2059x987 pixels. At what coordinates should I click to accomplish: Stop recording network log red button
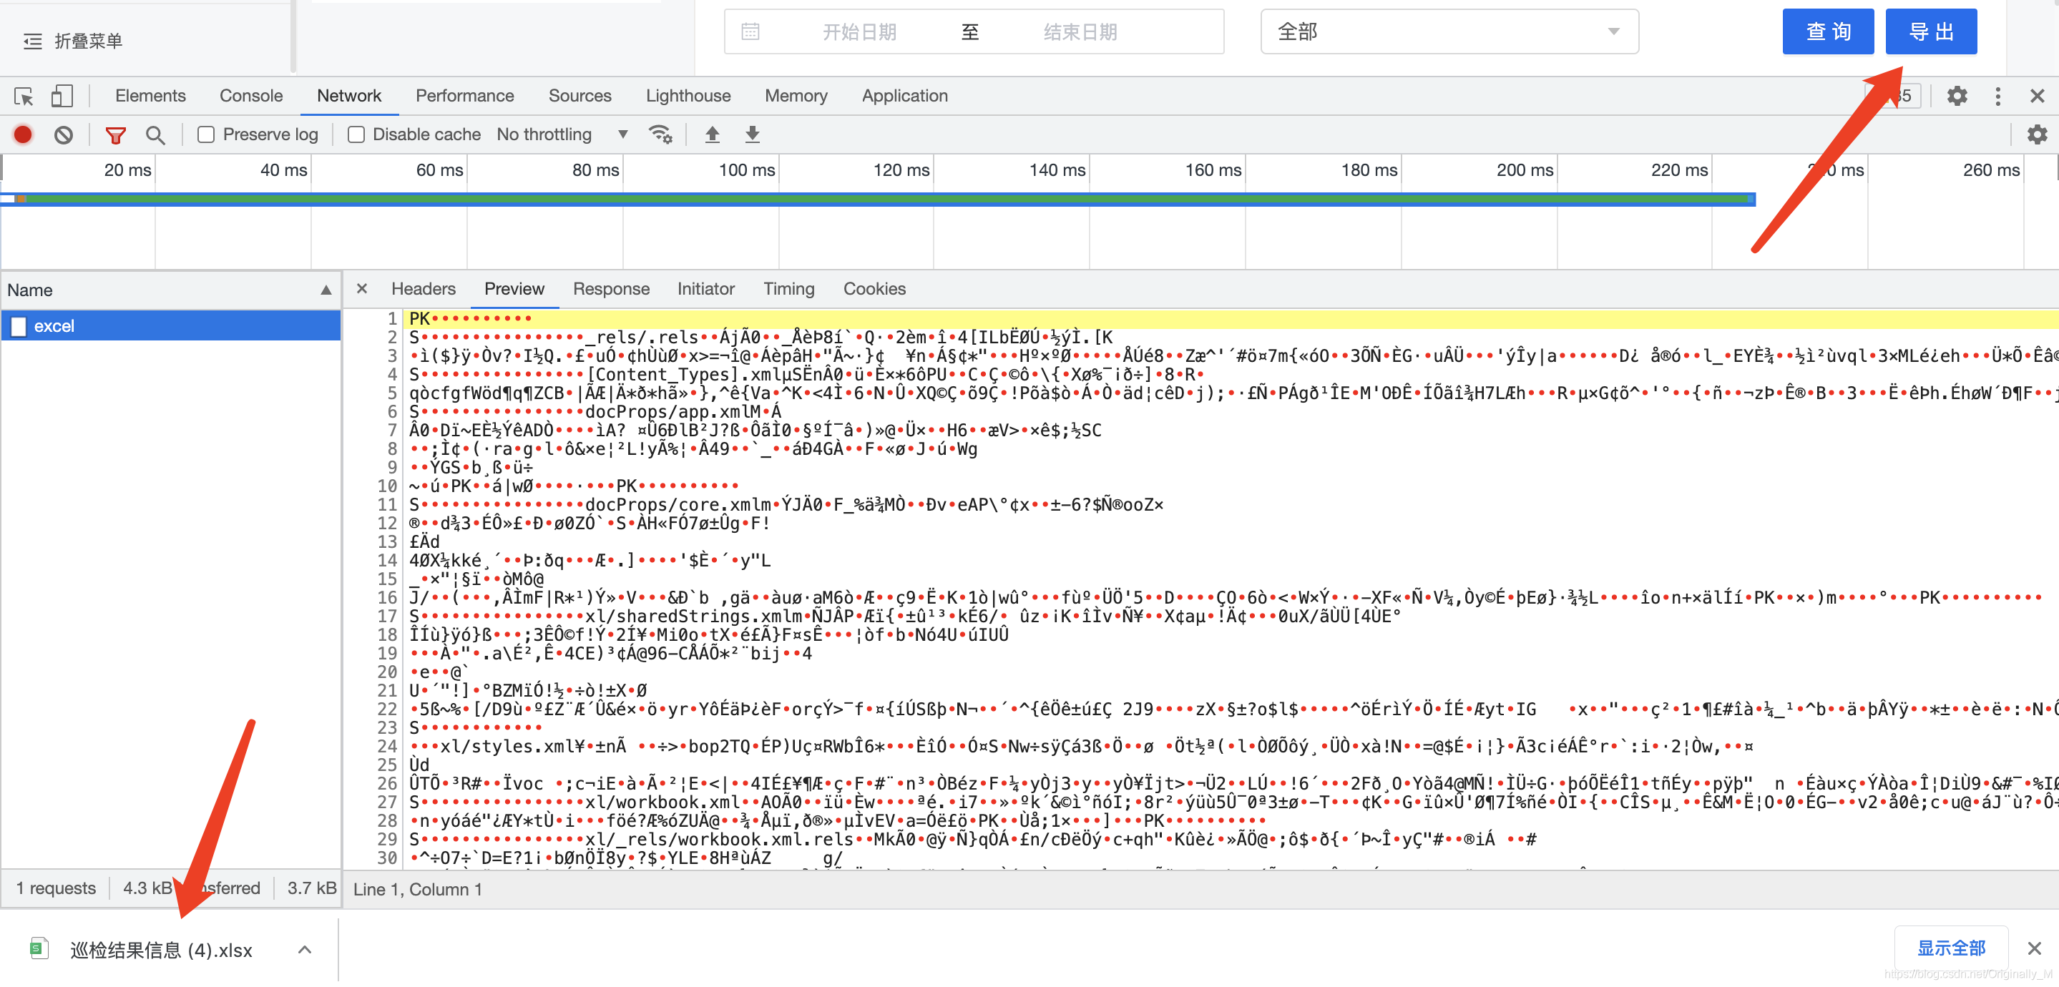click(23, 135)
